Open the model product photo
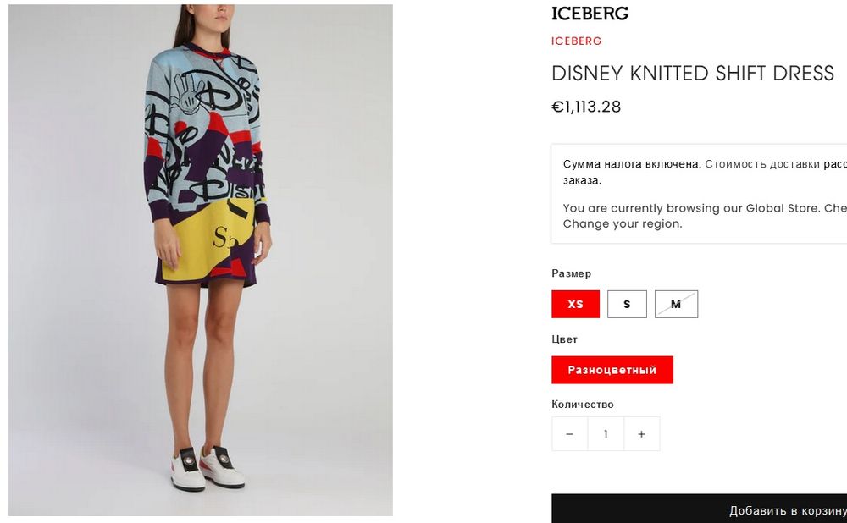 (201, 260)
